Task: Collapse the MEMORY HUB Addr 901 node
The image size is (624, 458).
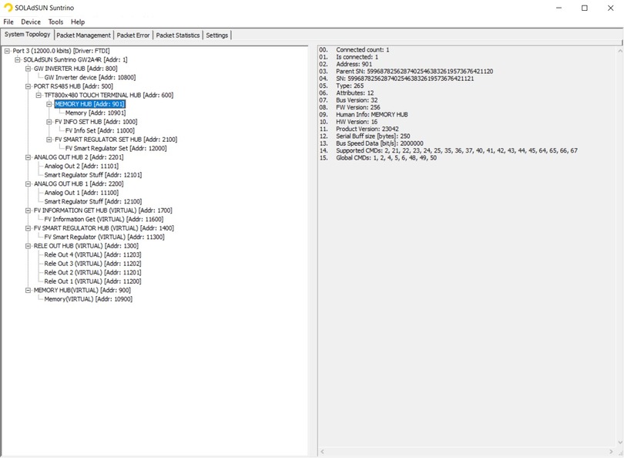Action: [49, 104]
